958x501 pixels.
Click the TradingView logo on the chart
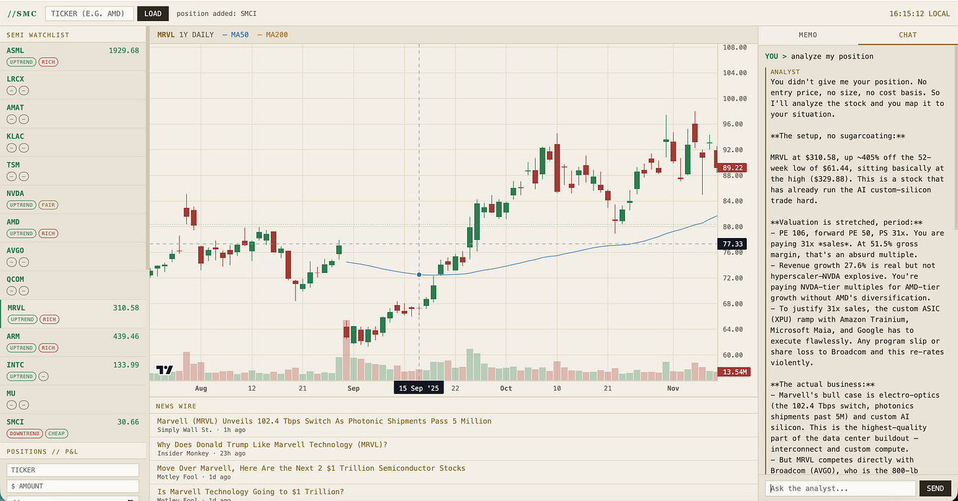click(x=164, y=370)
